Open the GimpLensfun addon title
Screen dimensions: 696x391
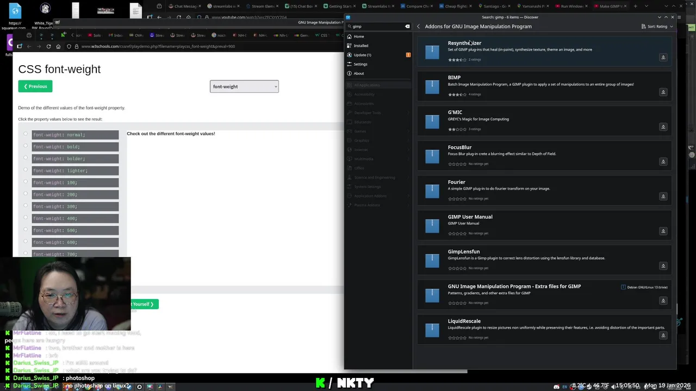(x=464, y=251)
